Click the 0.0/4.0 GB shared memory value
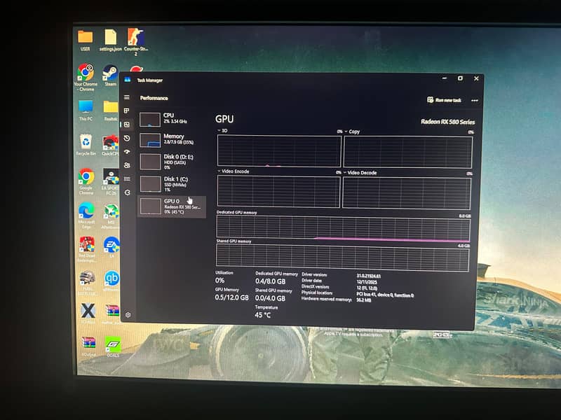Viewport: 561px width, 420px height. (270, 298)
